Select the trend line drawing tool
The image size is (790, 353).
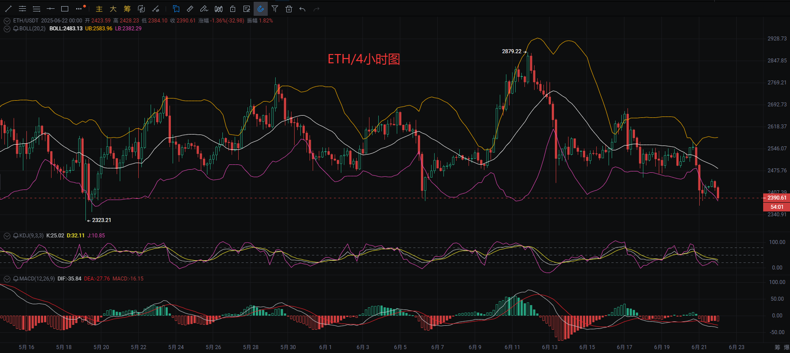point(8,9)
